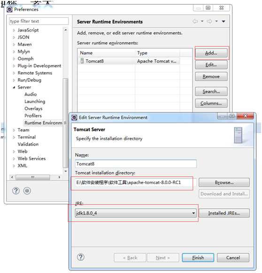Click the Name column header
This screenshot has width=262, height=273.
coord(107,53)
